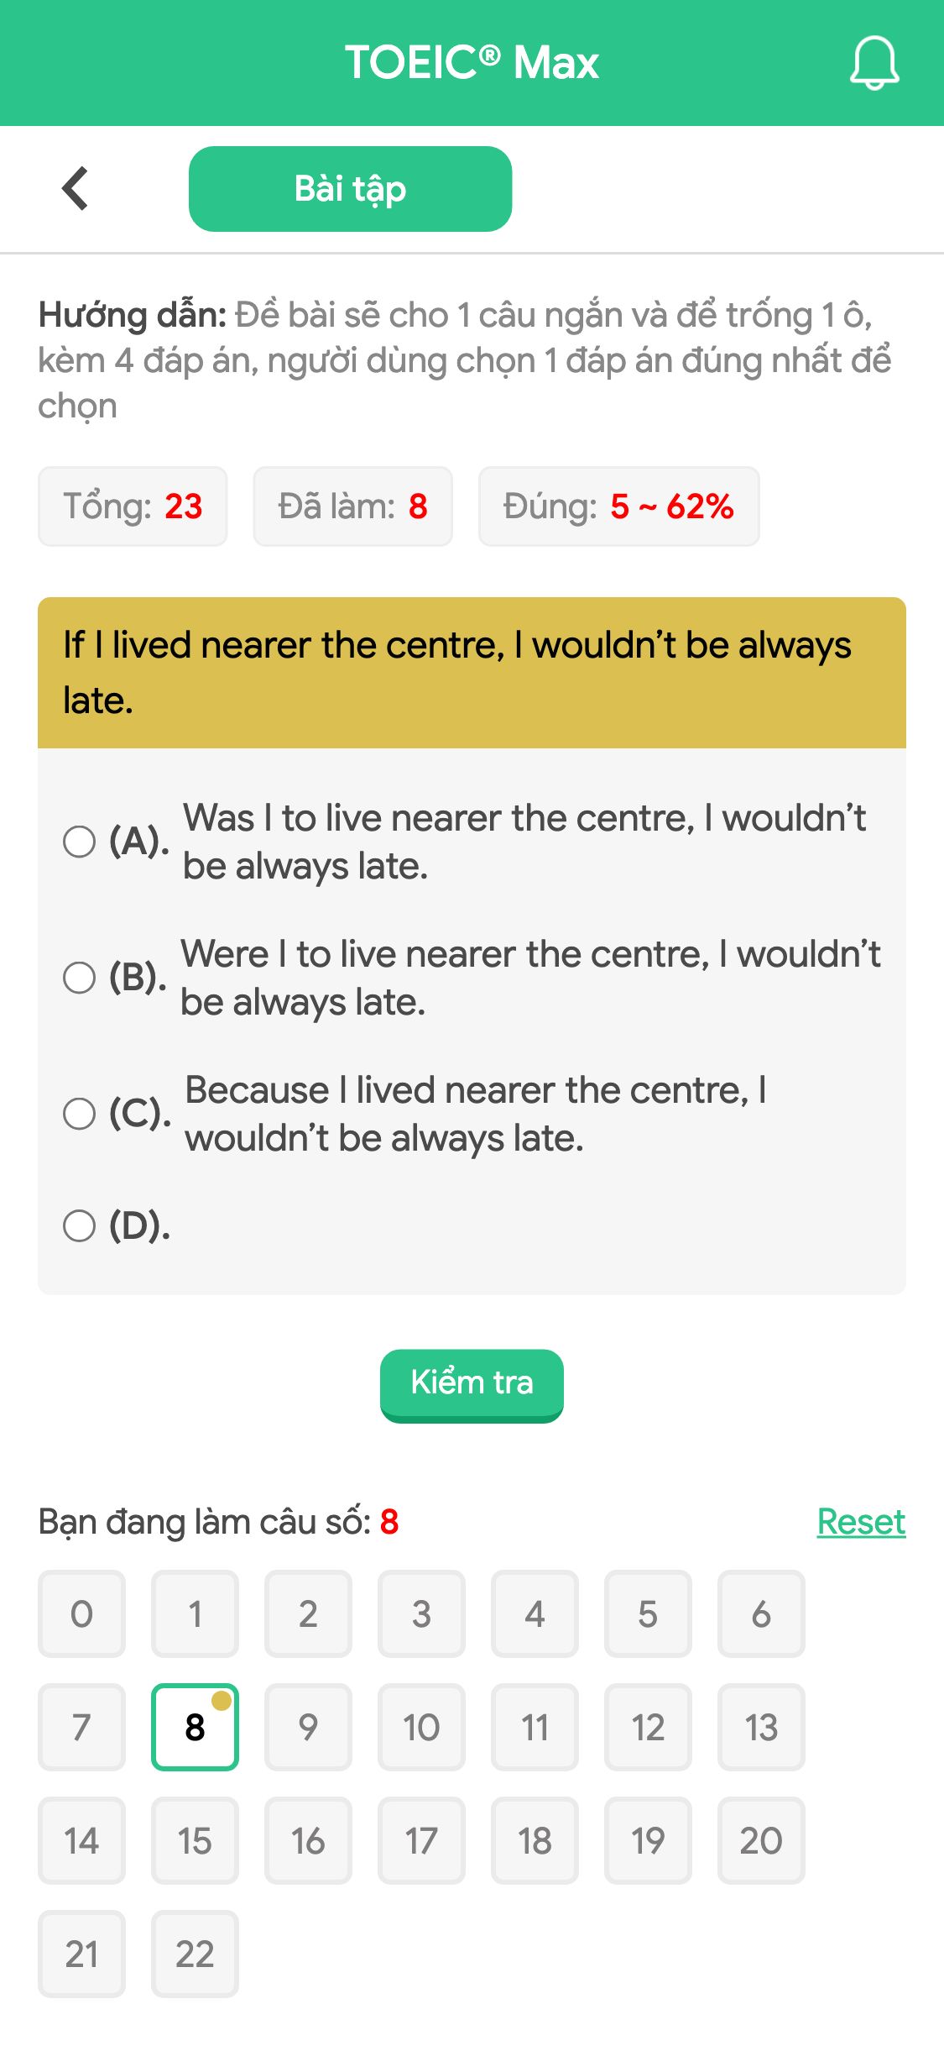
Task: Jump to question 20
Action: [x=761, y=1840]
